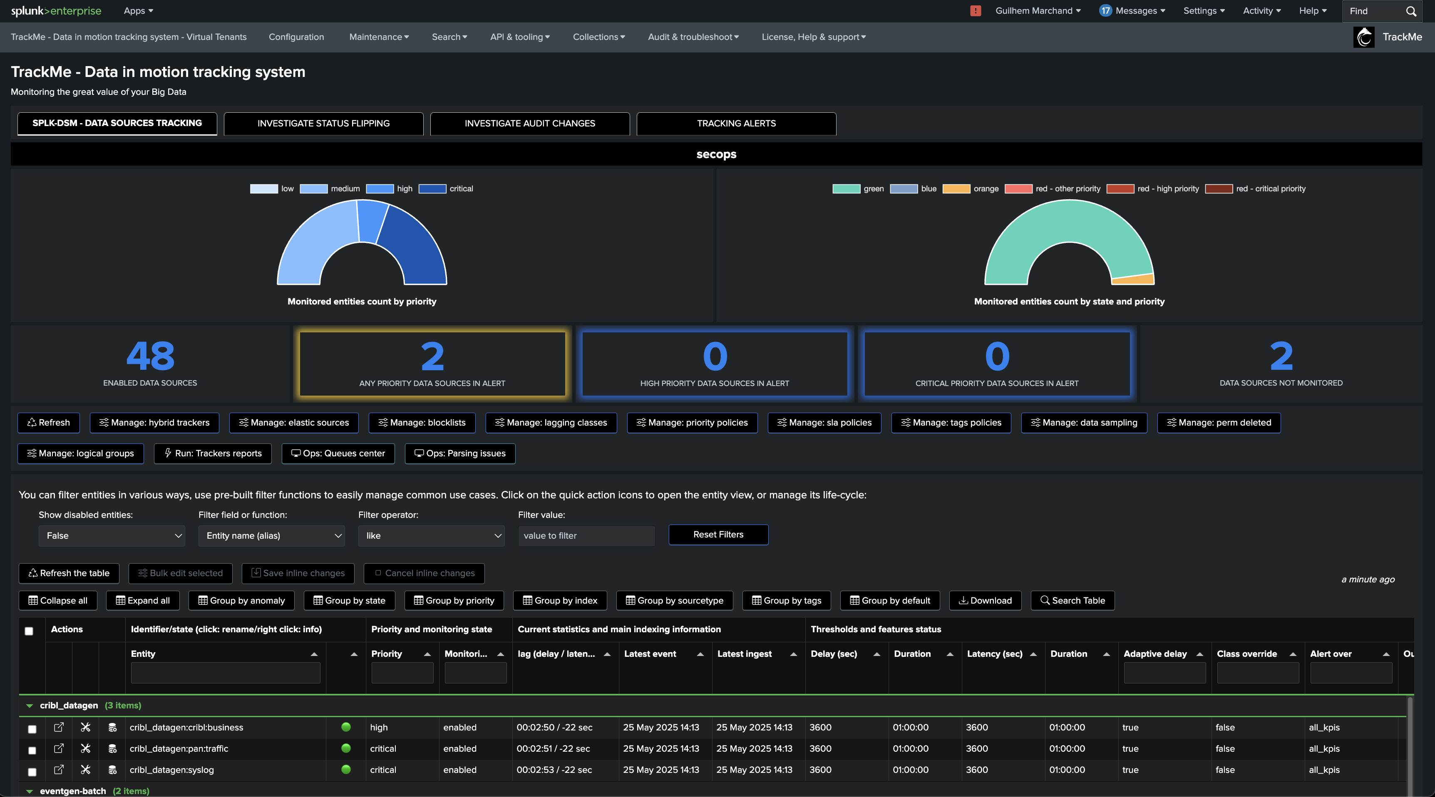
Task: Open the Audit & troubleshoot menu
Action: pos(693,37)
